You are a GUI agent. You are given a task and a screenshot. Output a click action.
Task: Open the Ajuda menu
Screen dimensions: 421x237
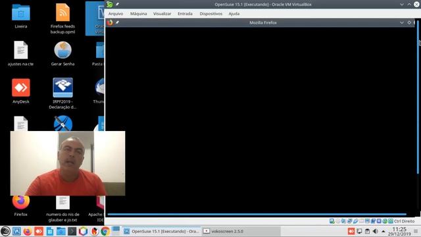(x=234, y=14)
